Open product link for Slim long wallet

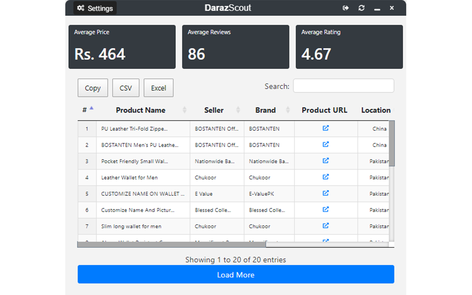click(326, 226)
